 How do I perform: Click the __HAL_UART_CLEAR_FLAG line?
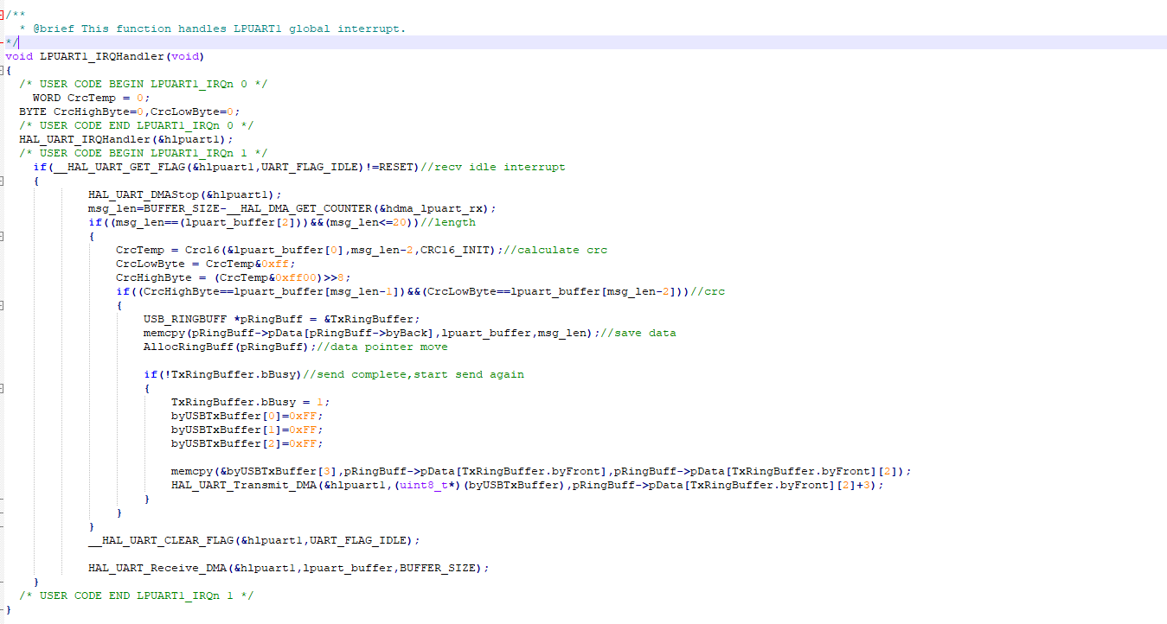point(253,540)
